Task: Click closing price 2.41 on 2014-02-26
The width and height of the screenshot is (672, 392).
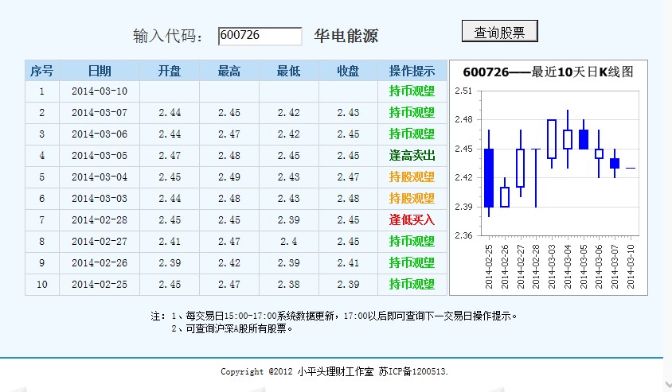Action: coord(348,262)
